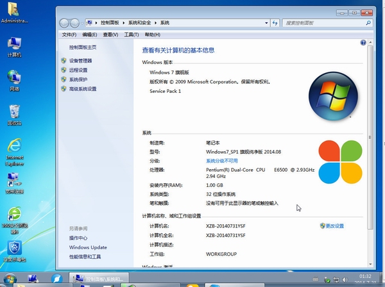Click the 查看有关计算机的基本信息 heading
This screenshot has width=385, height=287.
(178, 50)
